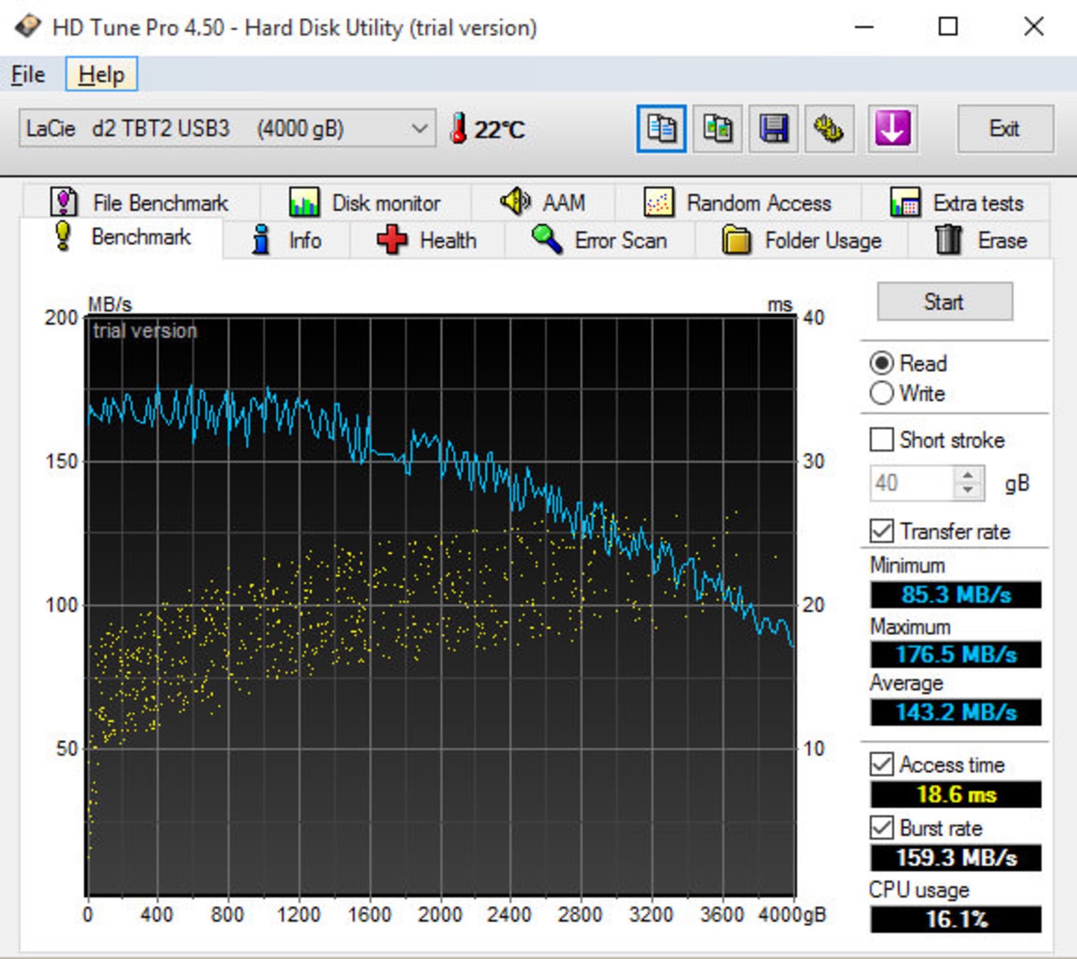Viewport: 1077px width, 959px height.
Task: Open the Disk monitor tab
Action: tap(385, 203)
